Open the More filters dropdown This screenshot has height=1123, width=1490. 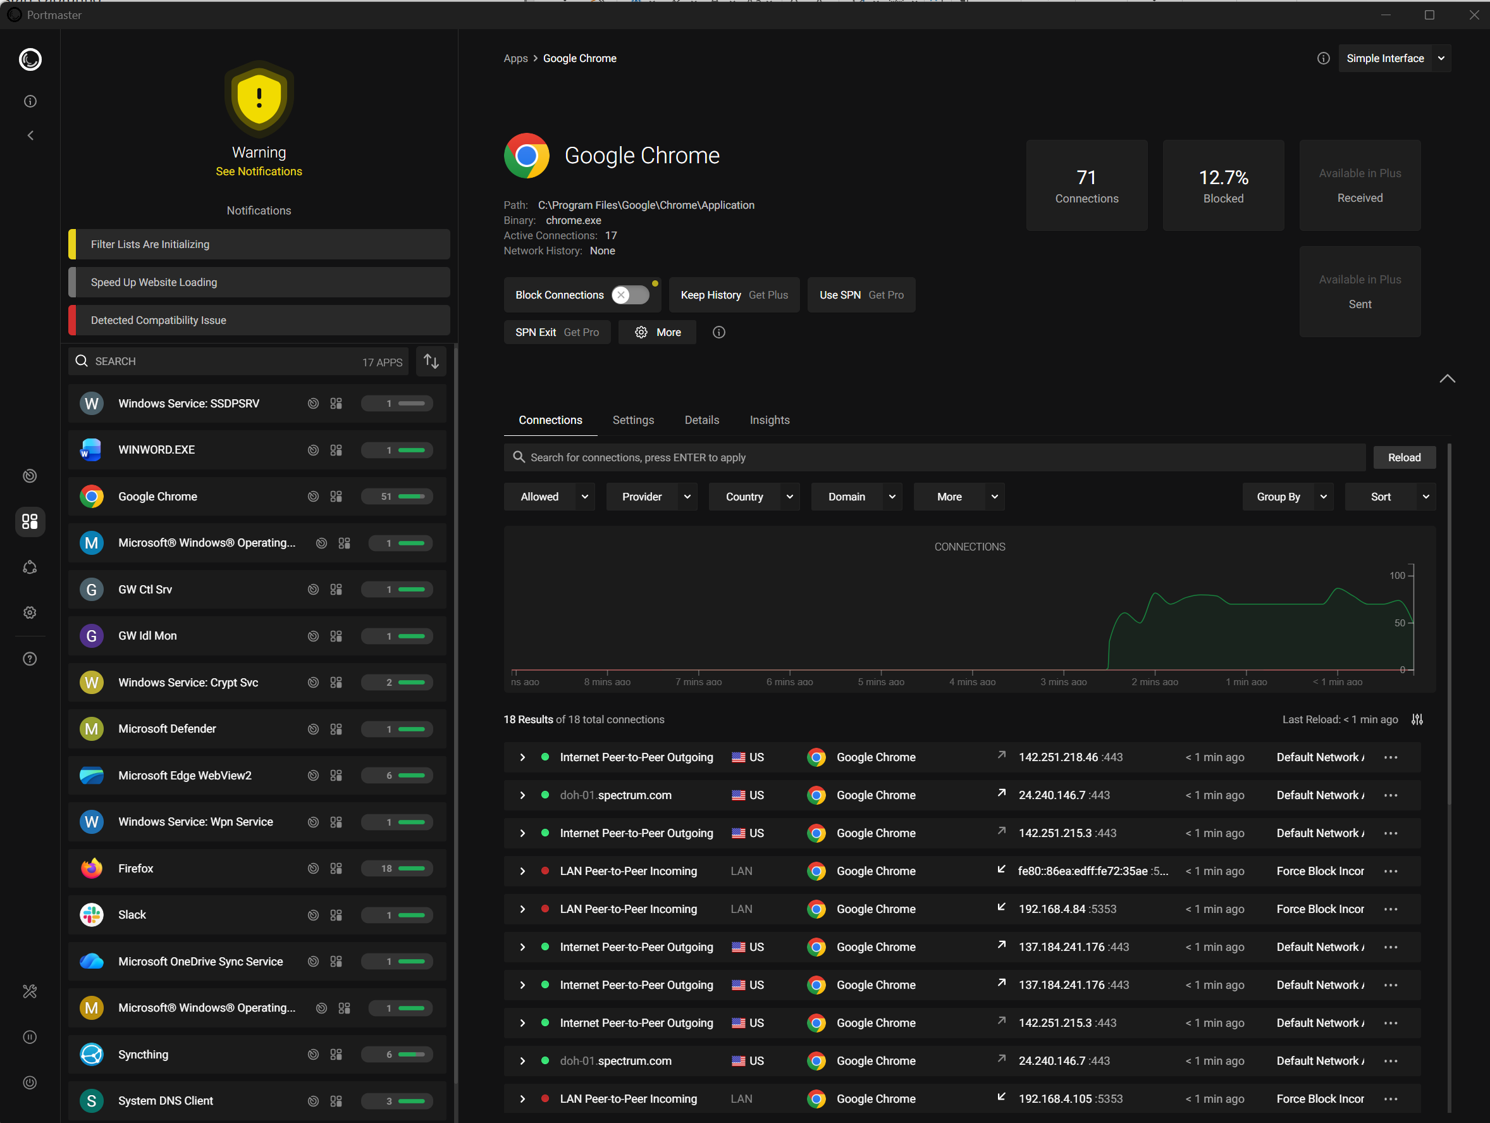(x=959, y=497)
